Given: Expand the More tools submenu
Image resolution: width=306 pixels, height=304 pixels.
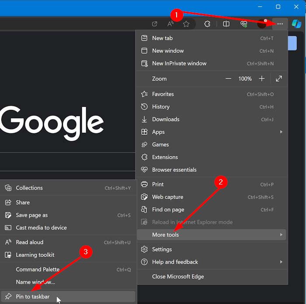Looking at the screenshot, I should click(212, 235).
